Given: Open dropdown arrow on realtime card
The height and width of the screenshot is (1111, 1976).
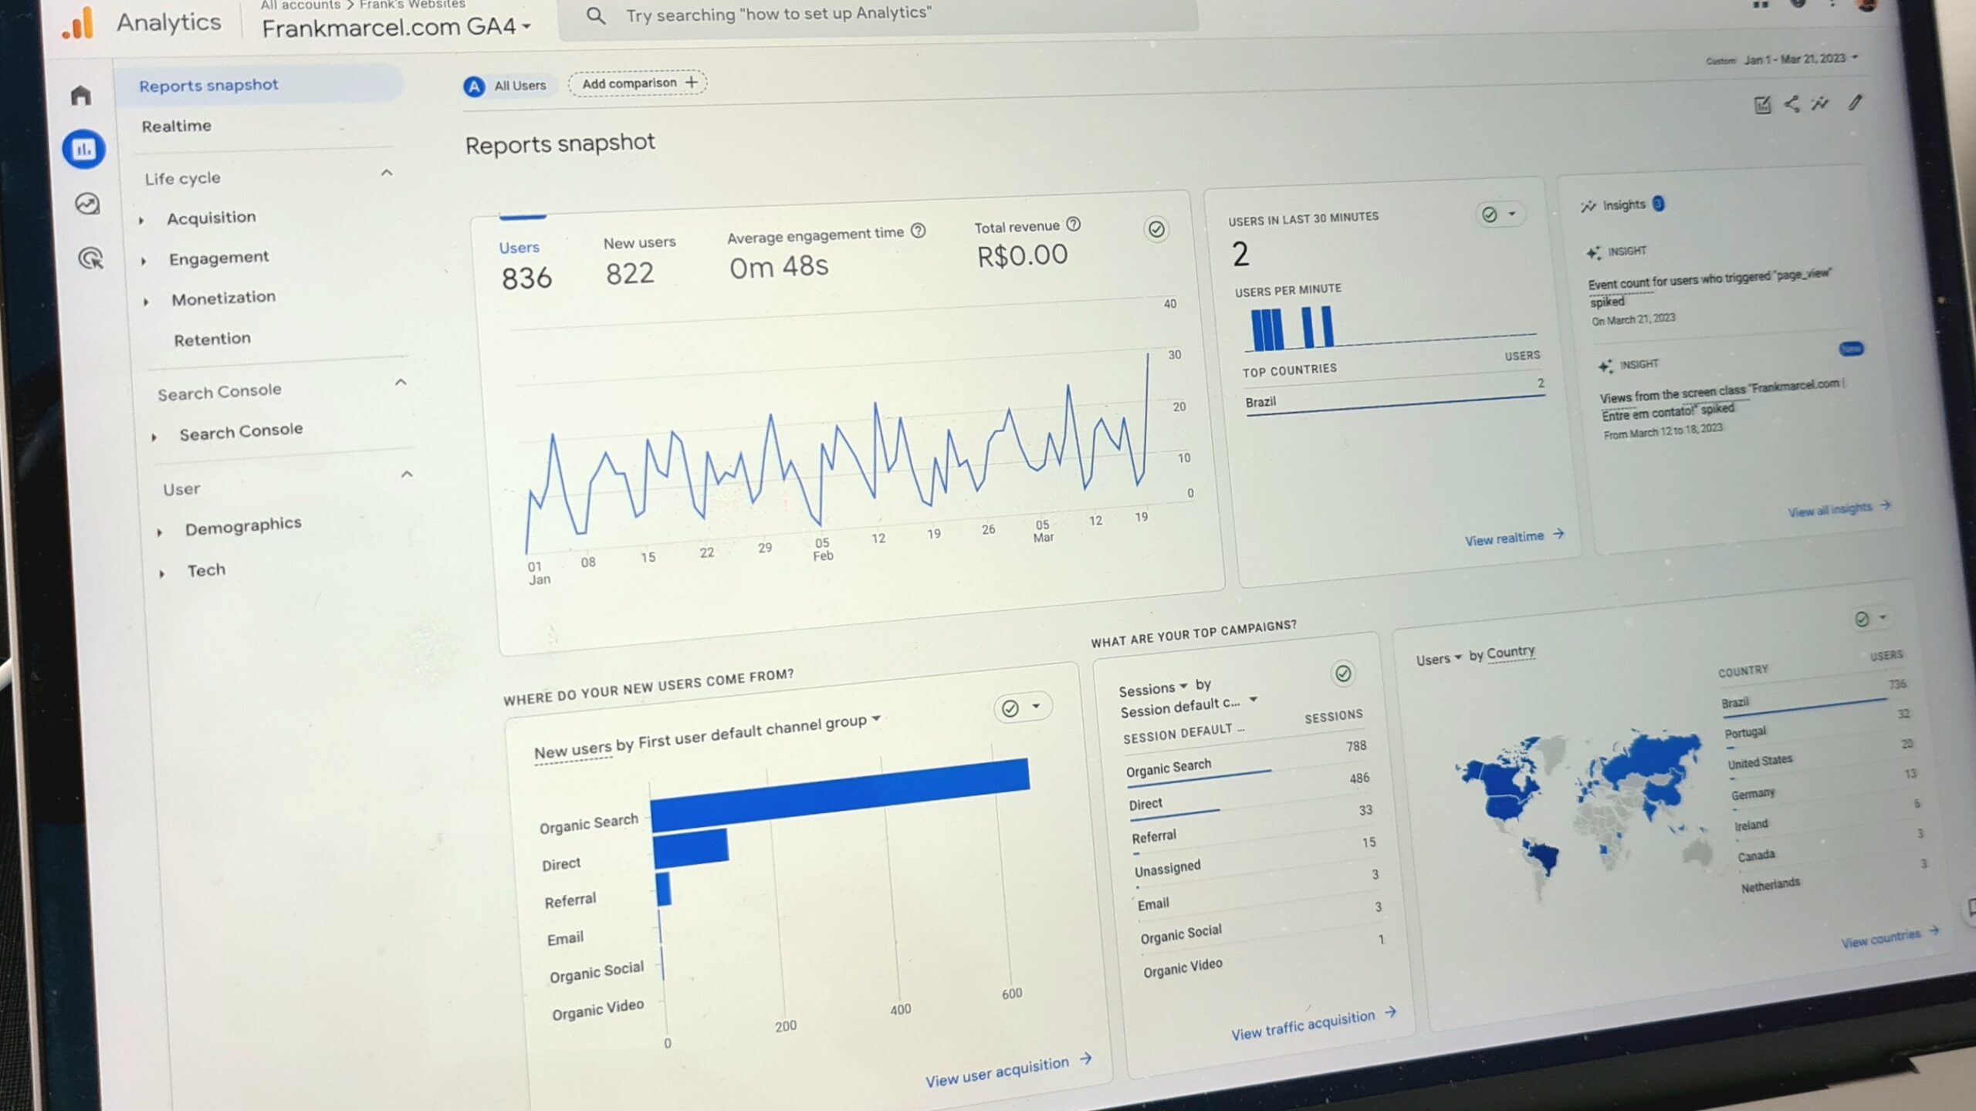Looking at the screenshot, I should click(x=1512, y=213).
